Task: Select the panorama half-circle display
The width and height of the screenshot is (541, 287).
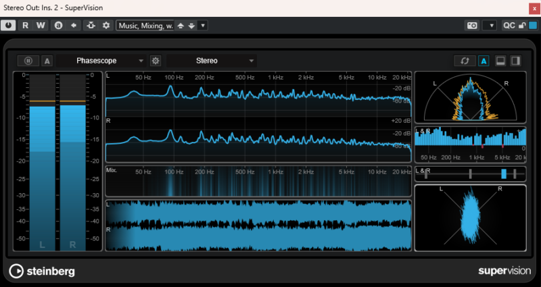Action: click(470, 97)
